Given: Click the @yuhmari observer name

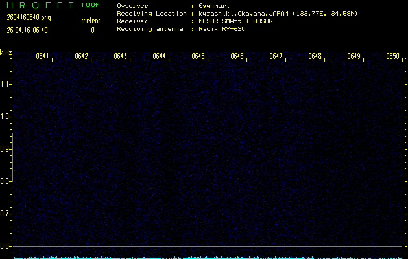Looking at the screenshot, I should coord(214,6).
